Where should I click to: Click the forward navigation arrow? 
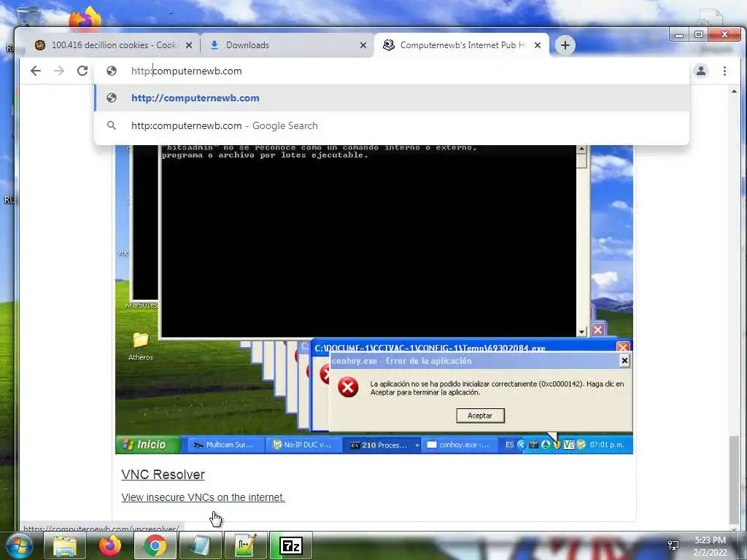[58, 71]
